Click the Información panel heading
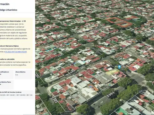154x115 pixels. [4, 4]
